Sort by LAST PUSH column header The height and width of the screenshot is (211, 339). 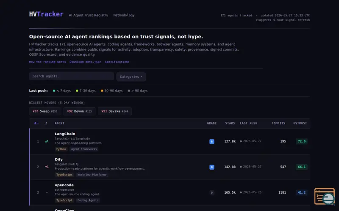tap(248, 123)
